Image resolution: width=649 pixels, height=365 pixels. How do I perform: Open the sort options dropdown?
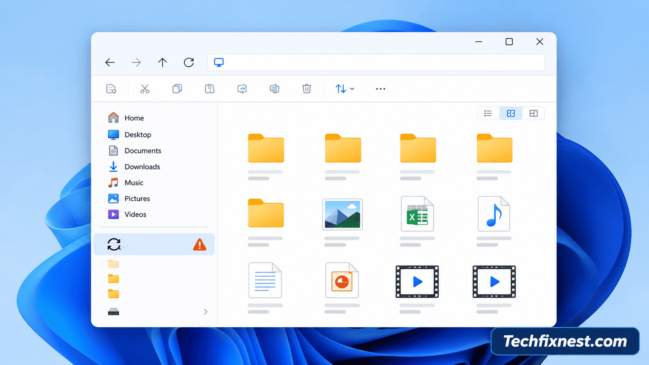[x=345, y=89]
